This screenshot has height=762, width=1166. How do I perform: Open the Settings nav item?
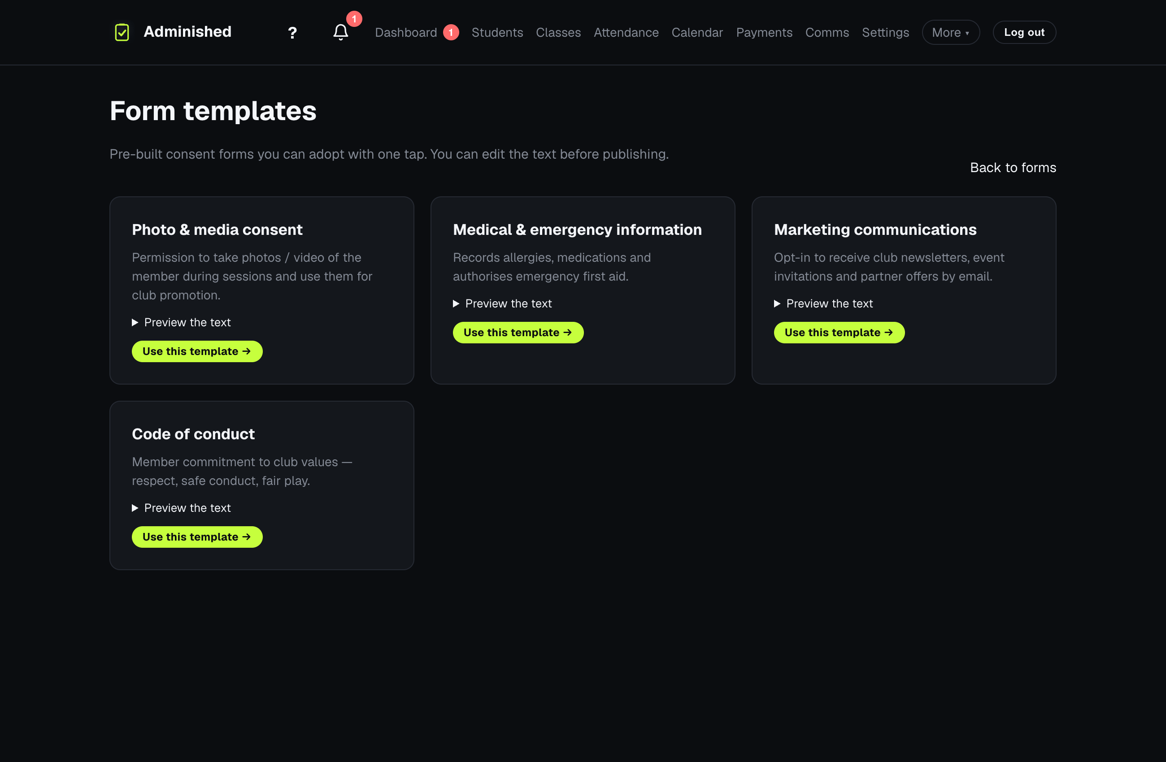(x=885, y=32)
